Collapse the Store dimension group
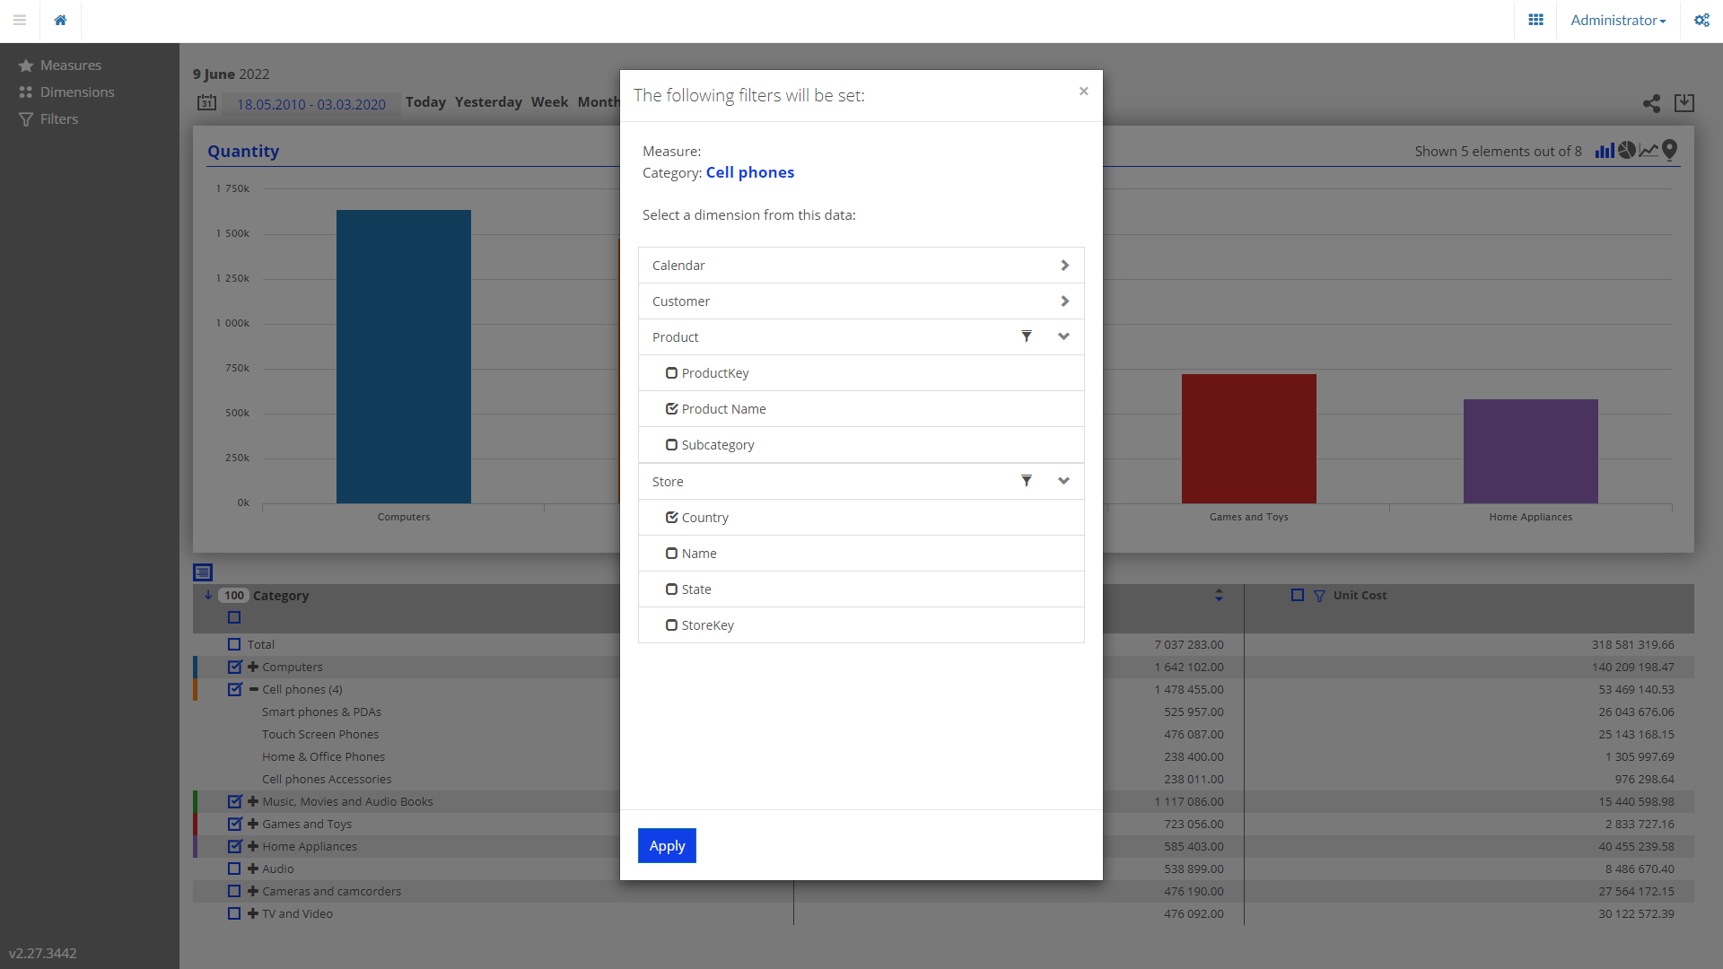This screenshot has height=969, width=1723. click(1063, 481)
